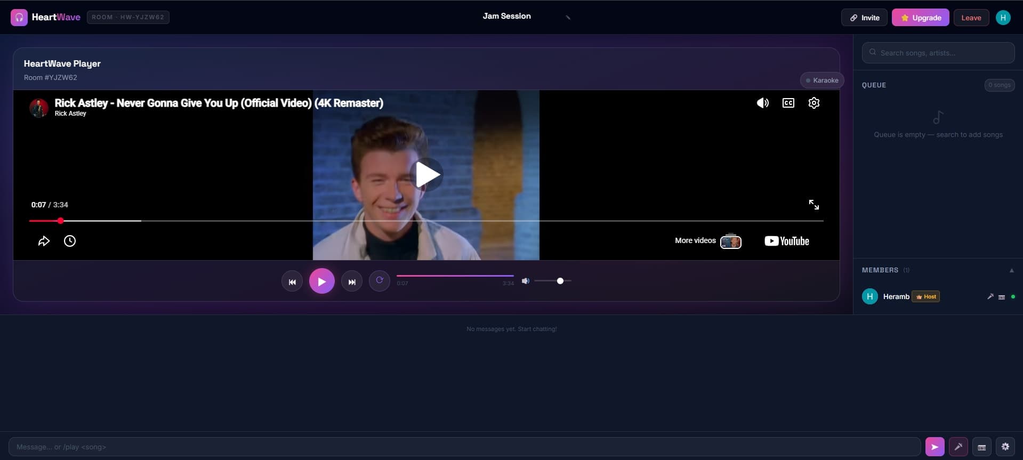Toggle Karaoke mode

(822, 80)
